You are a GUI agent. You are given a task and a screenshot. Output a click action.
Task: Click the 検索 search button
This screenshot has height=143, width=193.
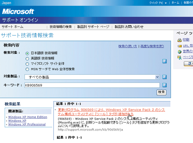click(162, 92)
